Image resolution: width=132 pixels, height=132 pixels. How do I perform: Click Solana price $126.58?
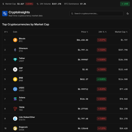pos(84,99)
